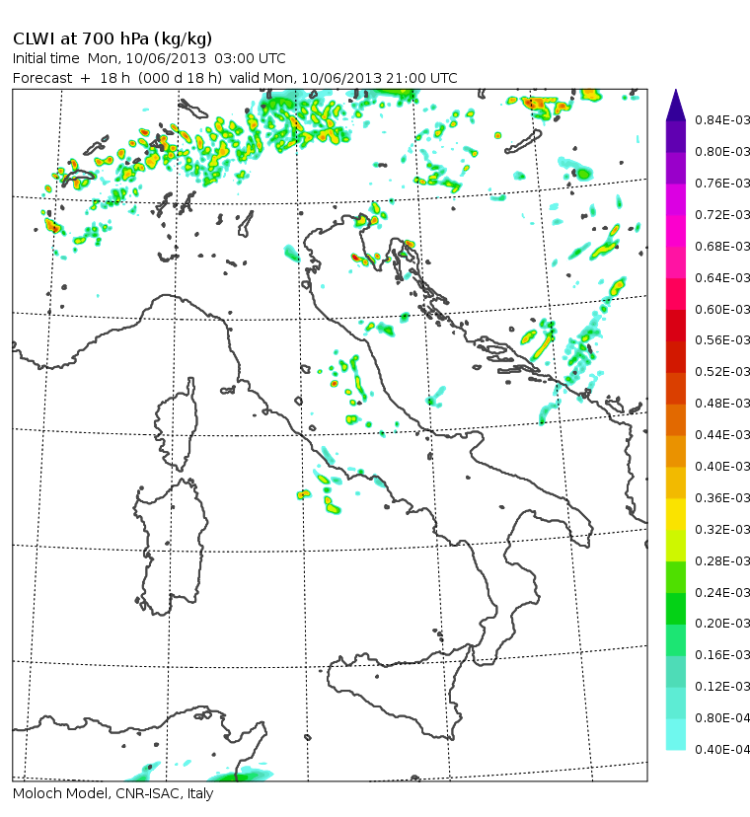The width and height of the screenshot is (750, 817).
Task: Click the 0.64E-03 colorbar label
Action: pyautogui.click(x=722, y=277)
